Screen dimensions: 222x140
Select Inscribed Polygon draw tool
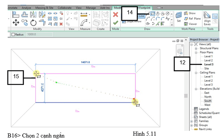[x=158, y=14]
